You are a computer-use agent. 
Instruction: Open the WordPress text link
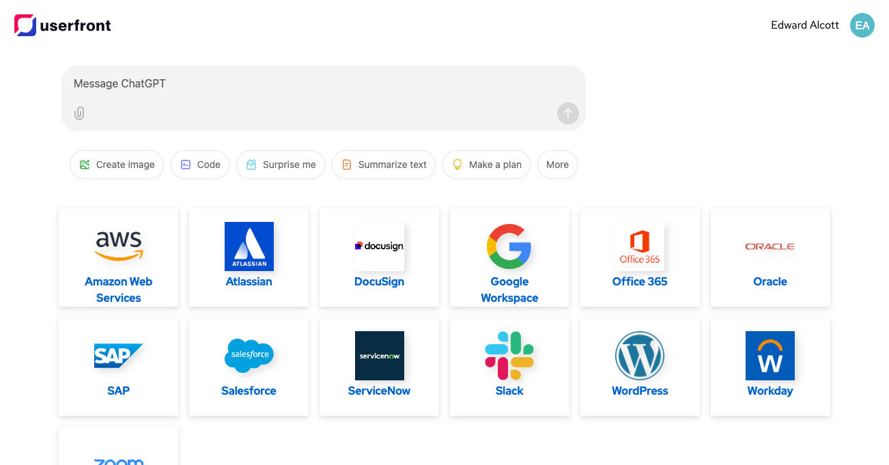(x=640, y=391)
